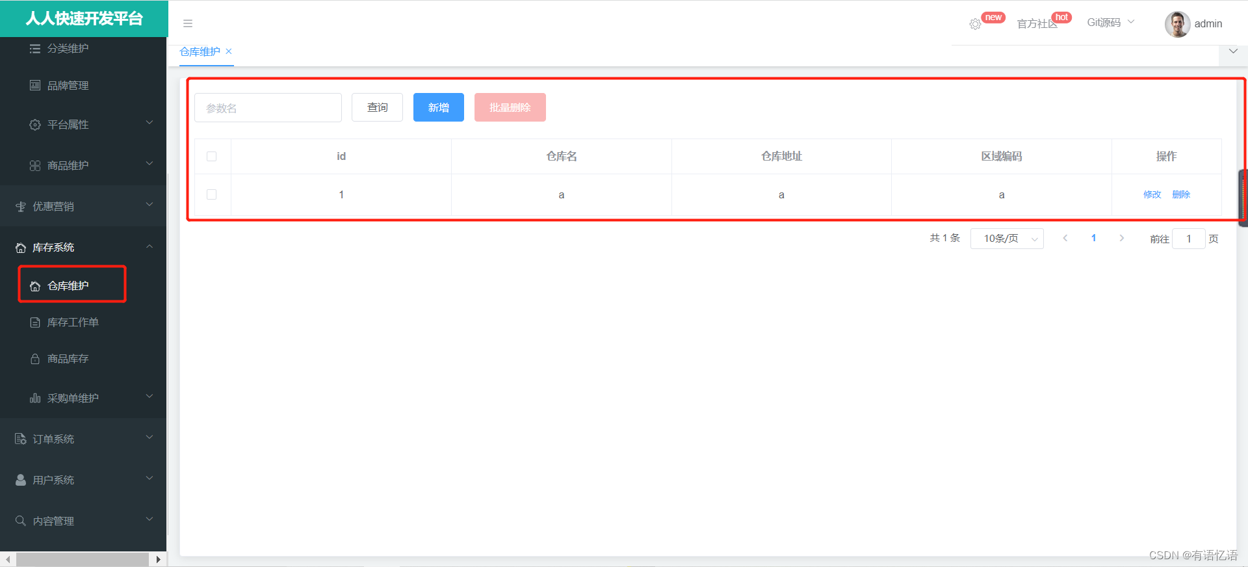The image size is (1248, 567).
Task: Click the admin username text
Action: tap(1208, 24)
